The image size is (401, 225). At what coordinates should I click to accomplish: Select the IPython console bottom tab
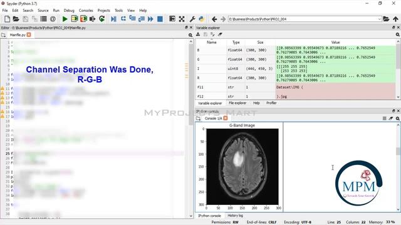(209, 216)
